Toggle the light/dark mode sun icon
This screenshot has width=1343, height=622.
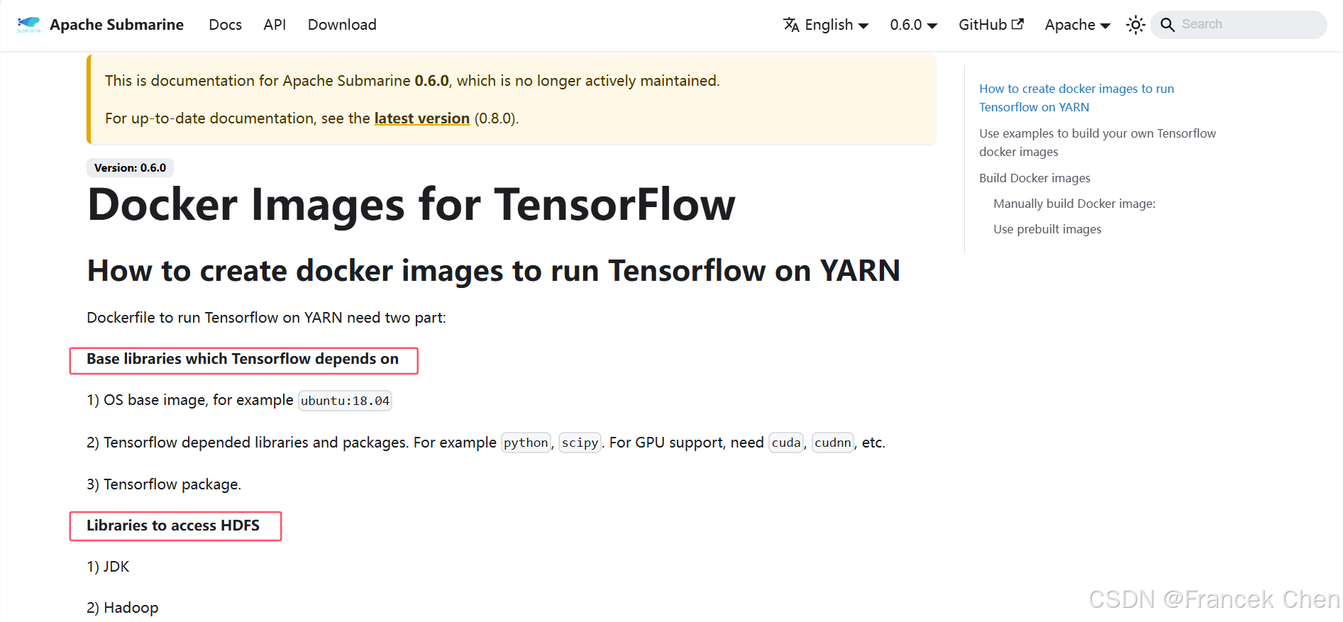click(x=1135, y=25)
